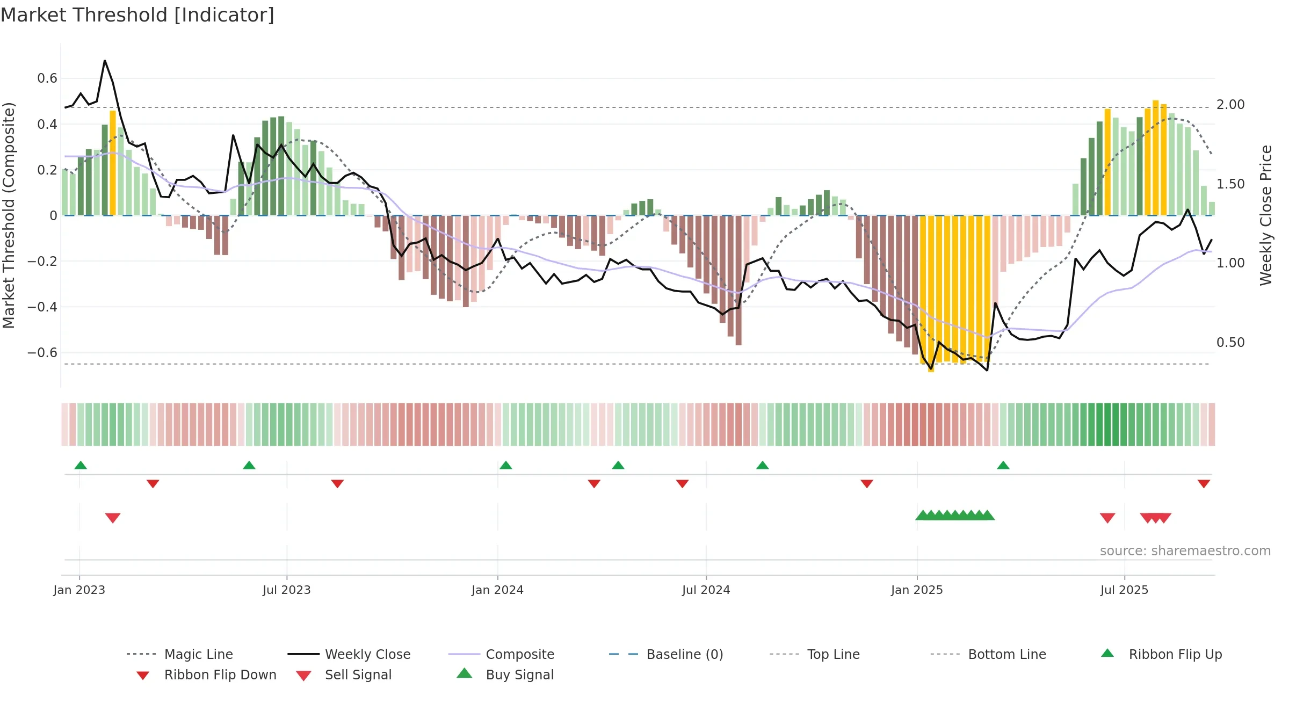Click the Jul 2024 x-axis label
1289x725 pixels.
706,590
